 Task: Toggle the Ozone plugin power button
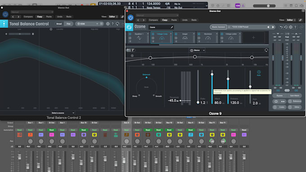[x=130, y=18]
